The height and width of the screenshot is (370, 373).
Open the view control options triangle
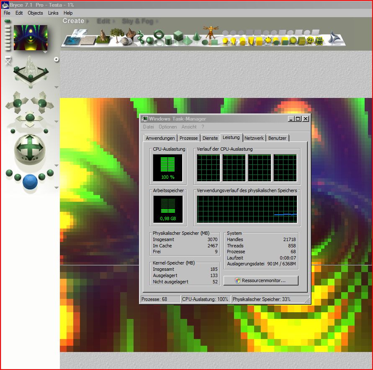coord(57,87)
